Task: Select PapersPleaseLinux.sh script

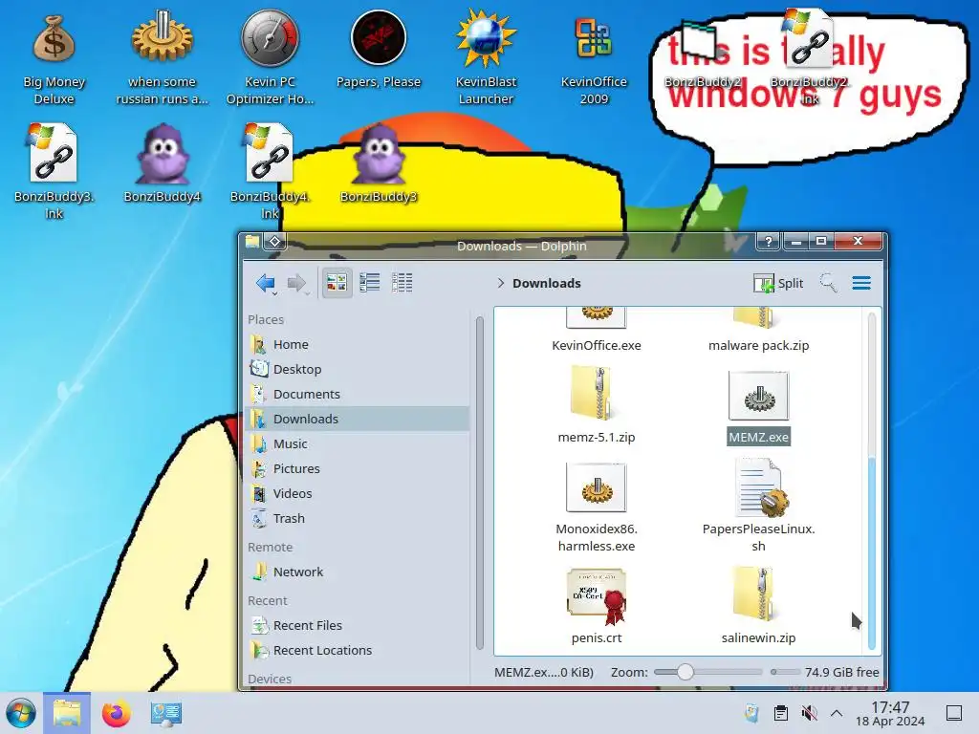Action: point(758,506)
